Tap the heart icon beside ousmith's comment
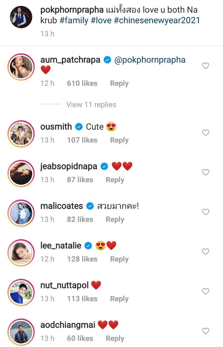This screenshot has width=223, height=347. 206,133
